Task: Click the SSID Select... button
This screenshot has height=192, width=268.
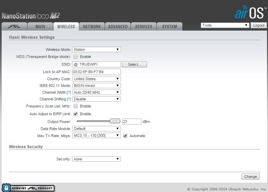Action: click(x=134, y=64)
